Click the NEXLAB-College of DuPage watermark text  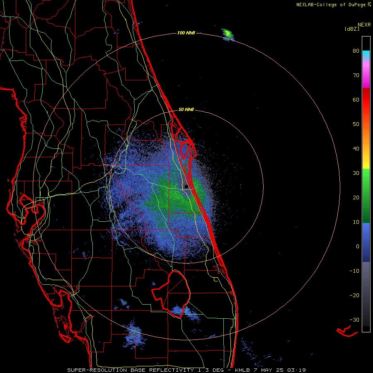point(333,5)
